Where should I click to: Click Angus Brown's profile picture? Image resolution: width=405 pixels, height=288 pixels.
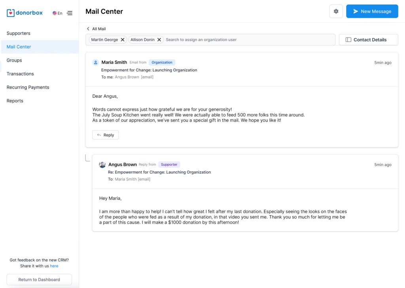pos(102,164)
